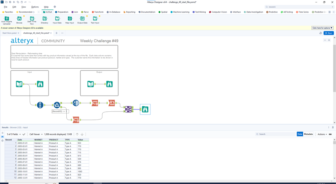Close the challenge_49_start_file.yxmd tab
Viewport: 336px width, 184px height.
51,33
